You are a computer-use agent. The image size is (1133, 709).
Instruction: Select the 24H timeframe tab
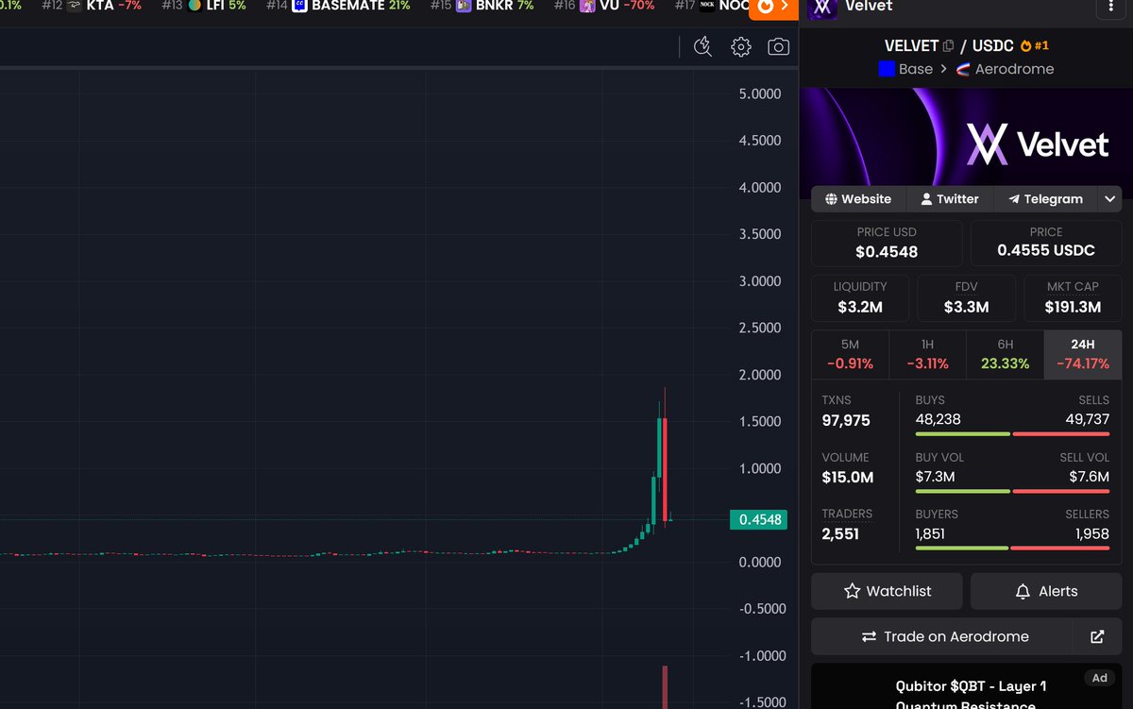(1083, 354)
